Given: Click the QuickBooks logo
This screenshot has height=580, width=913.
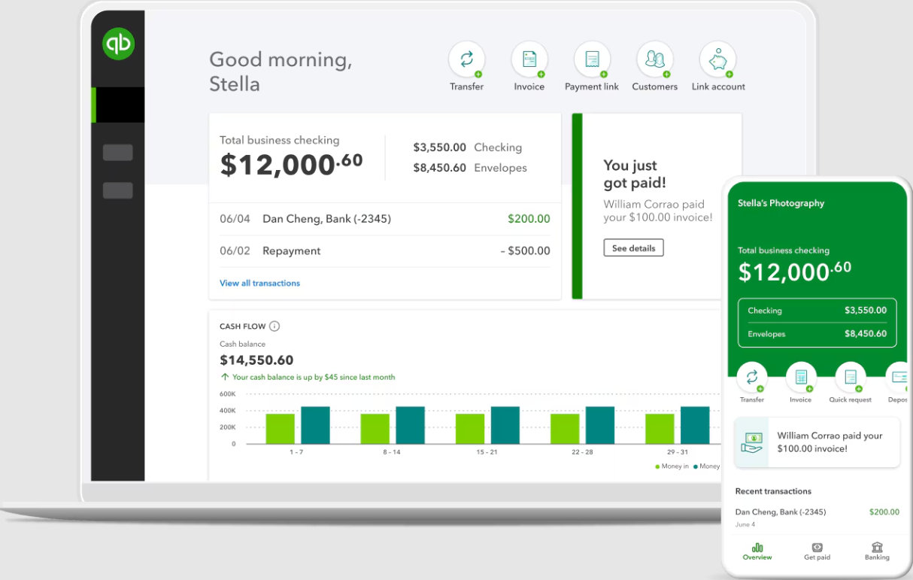Looking at the screenshot, I should [117, 43].
